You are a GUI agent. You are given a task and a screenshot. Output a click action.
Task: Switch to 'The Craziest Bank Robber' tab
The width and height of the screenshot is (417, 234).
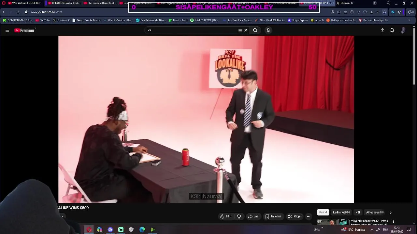click(100, 3)
